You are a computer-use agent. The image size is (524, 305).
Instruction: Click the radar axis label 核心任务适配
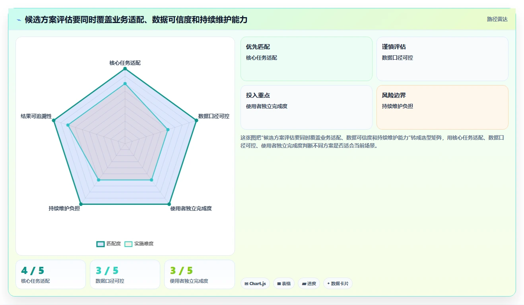125,63
